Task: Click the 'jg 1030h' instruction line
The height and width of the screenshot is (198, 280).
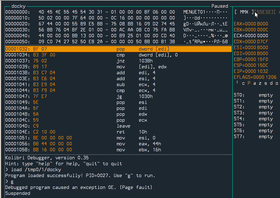Action: pos(118,97)
